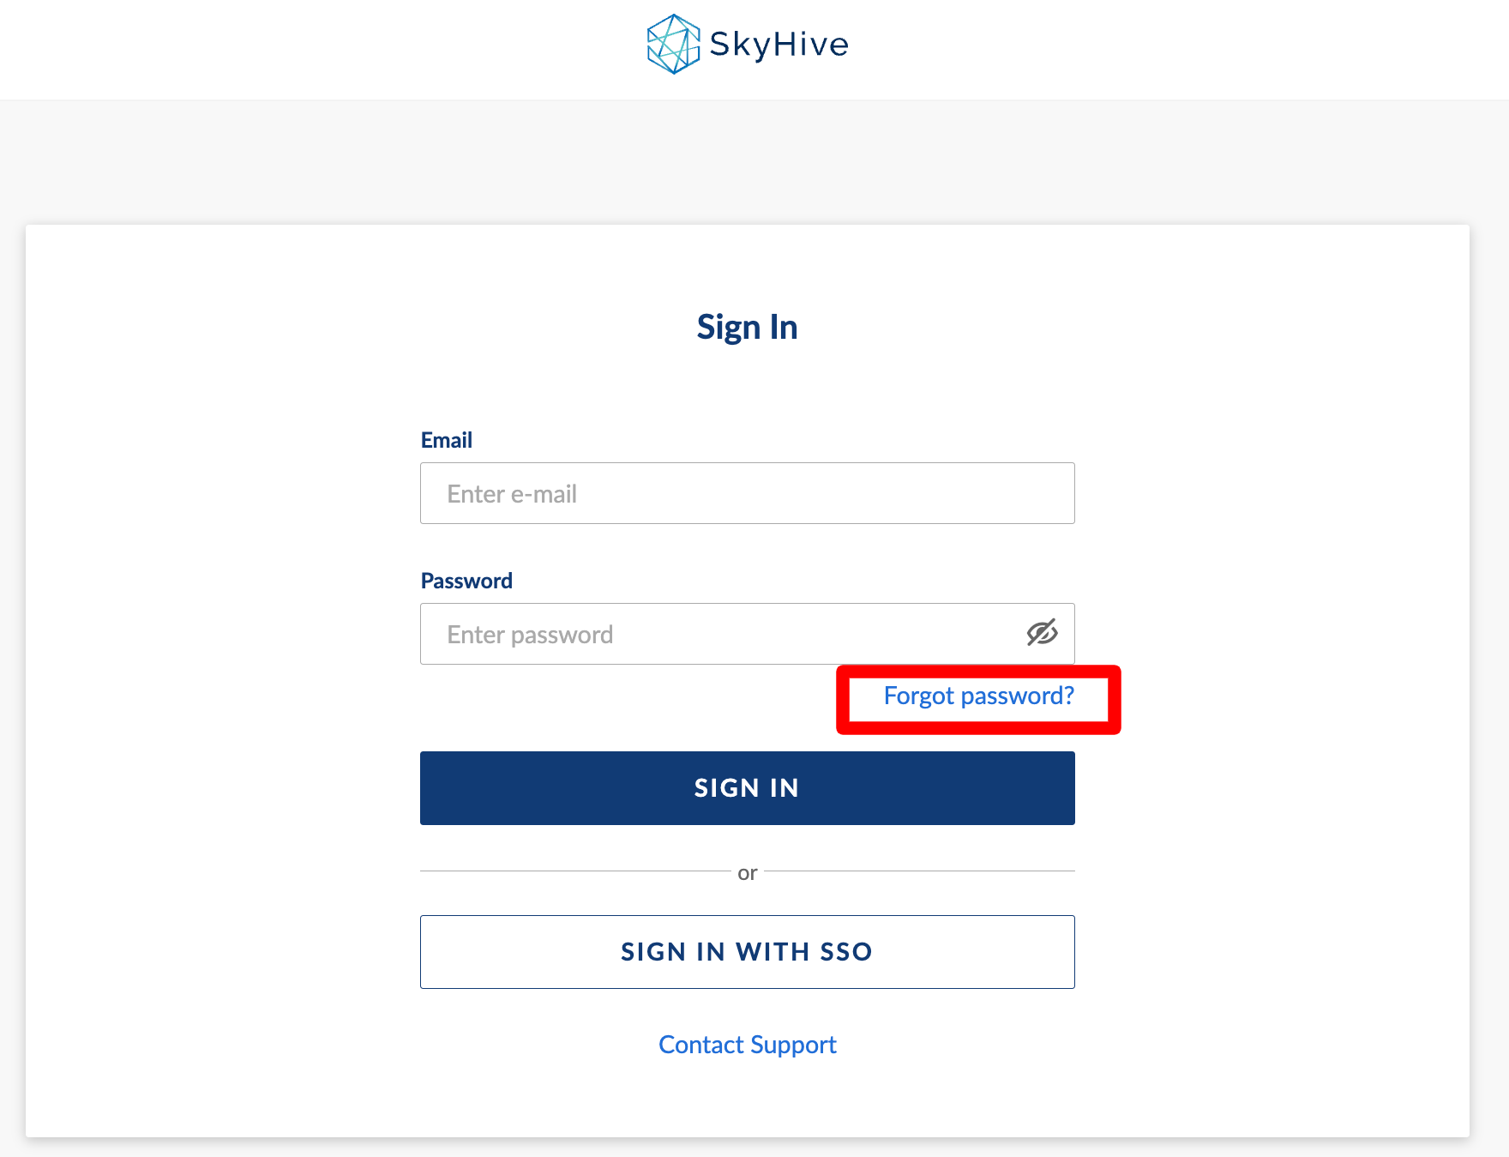Click the horizontal divider line right of "or"

(x=919, y=871)
